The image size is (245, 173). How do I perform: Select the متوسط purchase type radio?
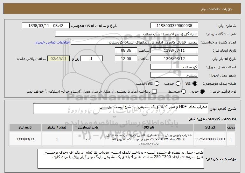(184, 91)
